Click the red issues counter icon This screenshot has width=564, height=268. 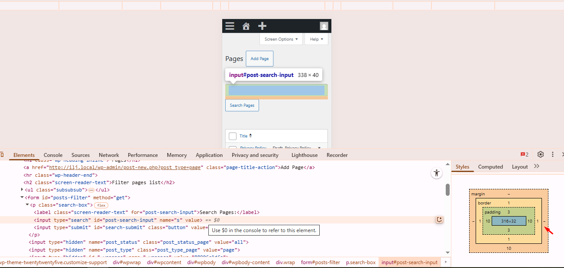point(525,154)
